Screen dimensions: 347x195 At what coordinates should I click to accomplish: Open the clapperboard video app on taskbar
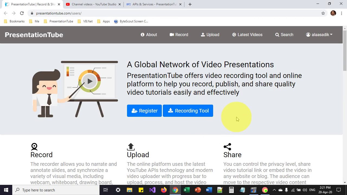point(254,190)
